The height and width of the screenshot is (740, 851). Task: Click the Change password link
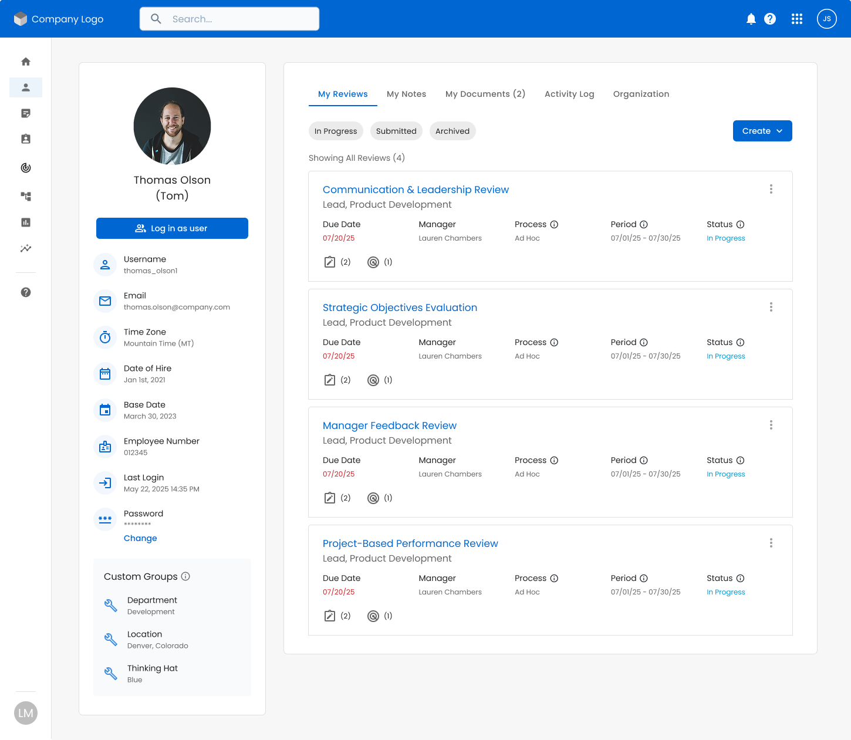[140, 538]
